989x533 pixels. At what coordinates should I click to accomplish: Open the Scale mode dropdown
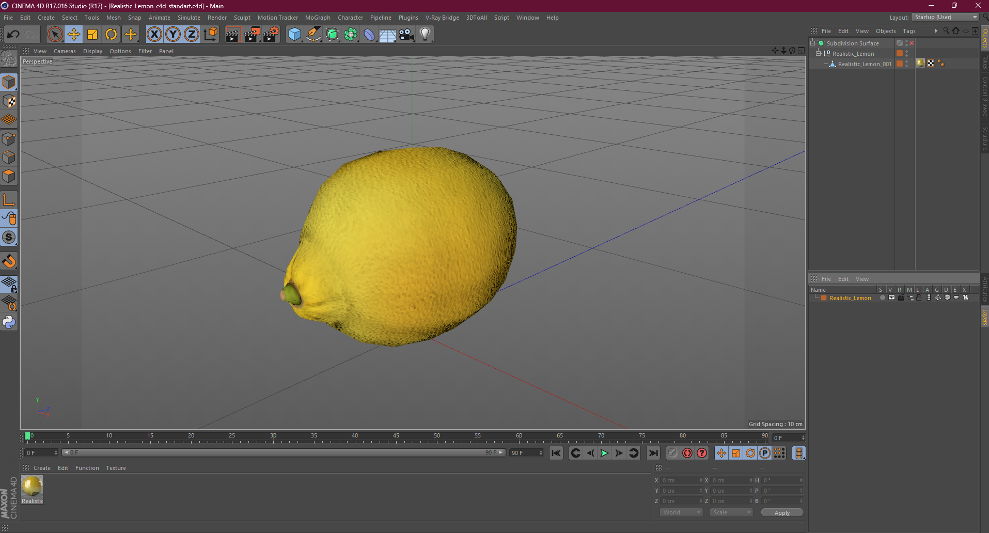(731, 512)
